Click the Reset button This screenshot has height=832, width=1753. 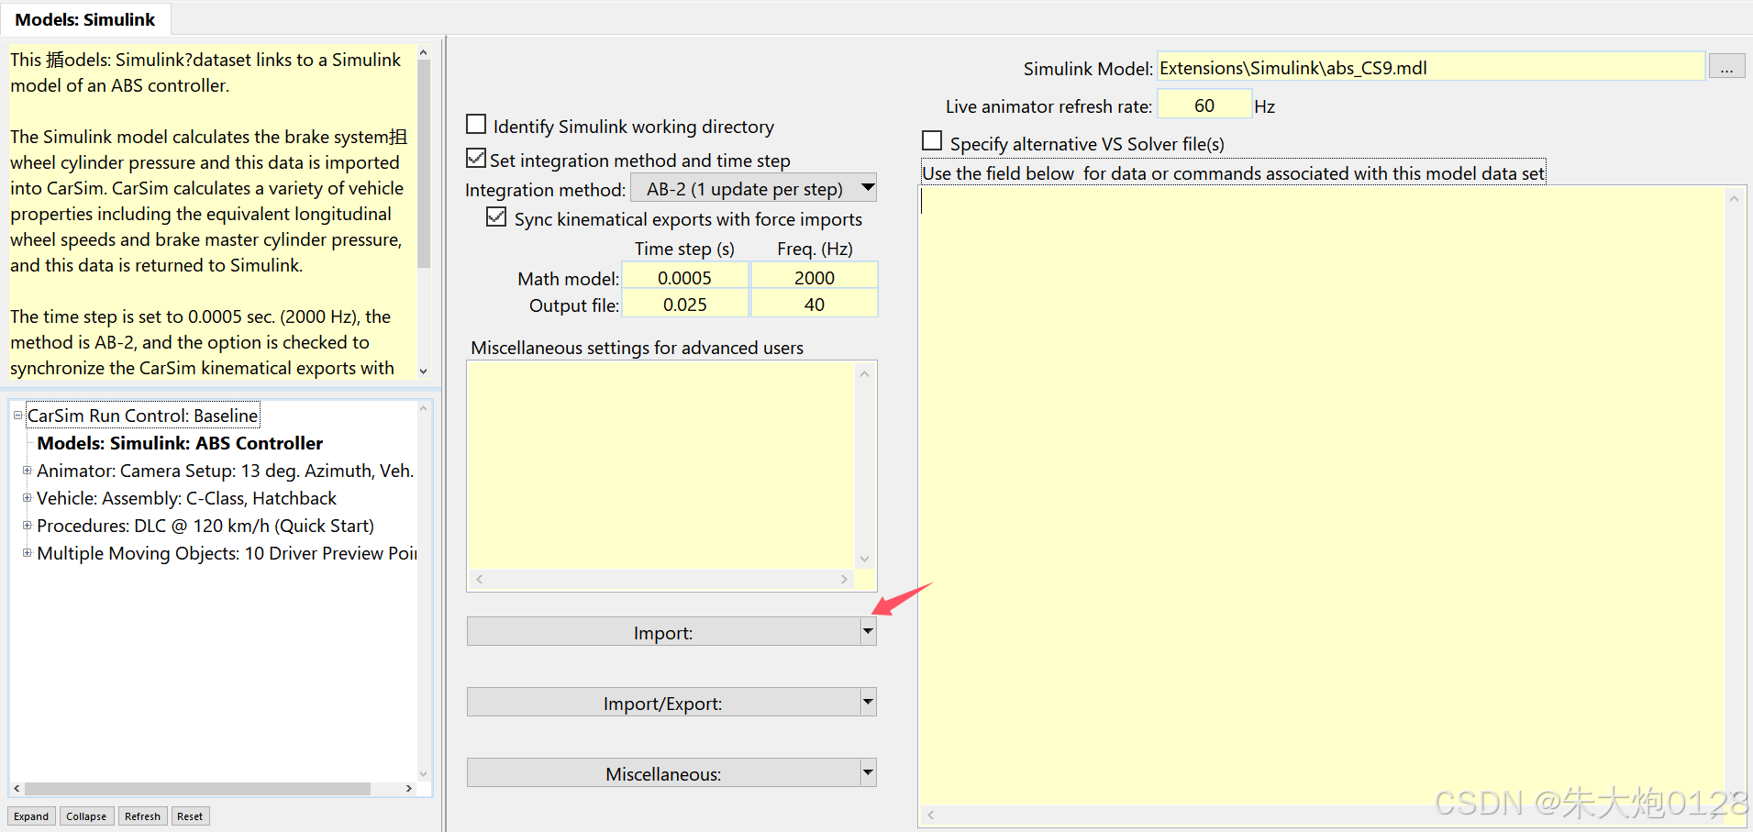190,816
